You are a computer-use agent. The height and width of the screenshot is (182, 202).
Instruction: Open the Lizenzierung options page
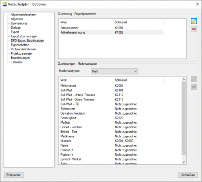coord(19,23)
